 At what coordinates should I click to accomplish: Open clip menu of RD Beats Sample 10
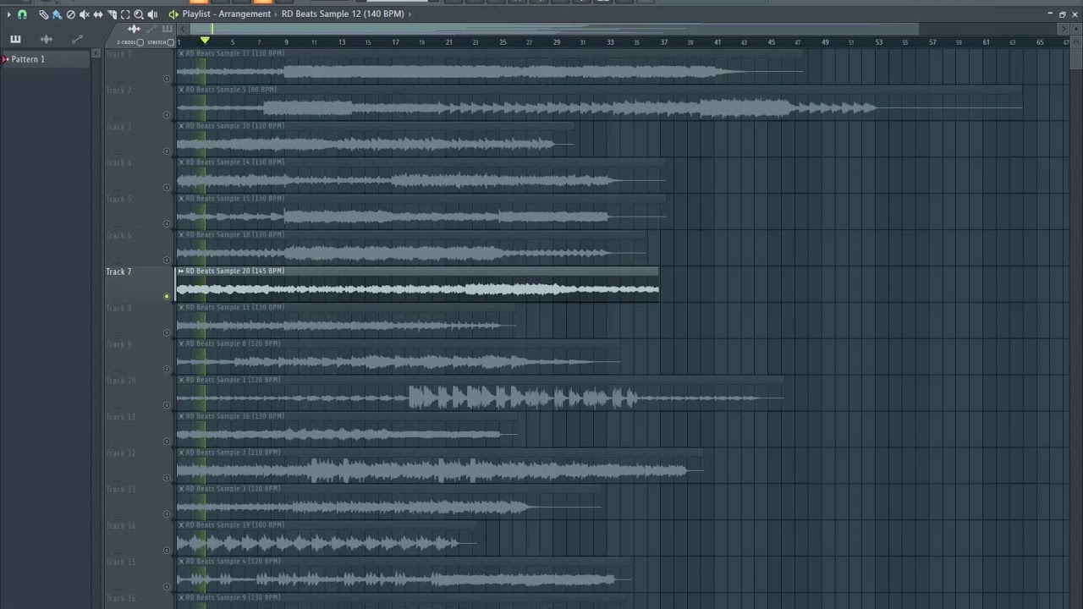[181, 126]
